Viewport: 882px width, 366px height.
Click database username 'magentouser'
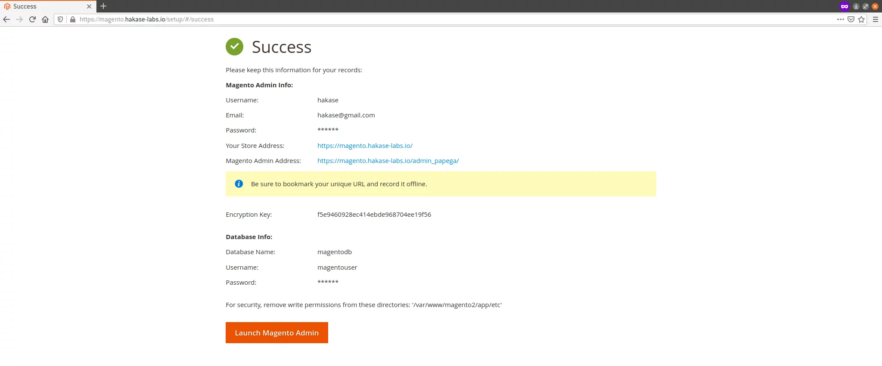pyautogui.click(x=337, y=268)
